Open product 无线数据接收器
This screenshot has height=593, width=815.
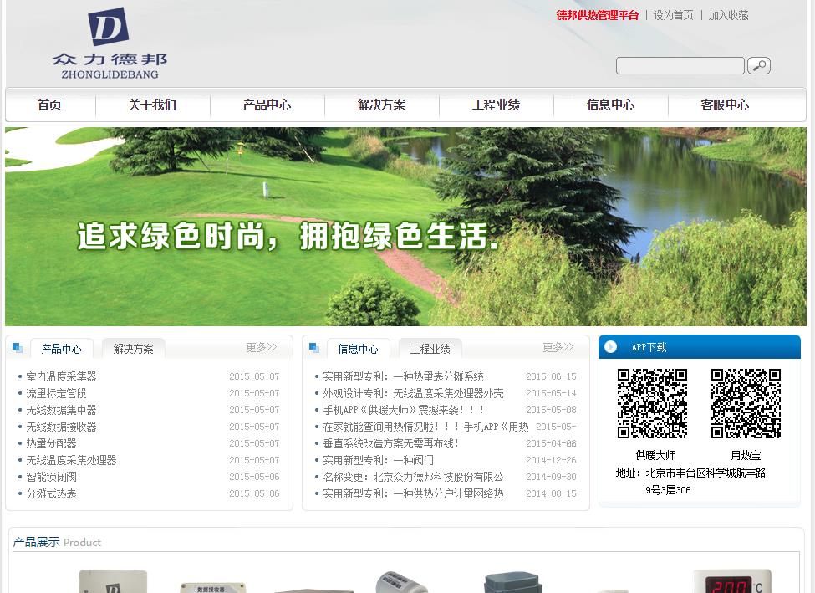61,427
